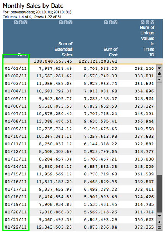Viewport: 167px width, 235px height.
Task: Click the Monthly Sales by Date title
Action: (33, 6)
